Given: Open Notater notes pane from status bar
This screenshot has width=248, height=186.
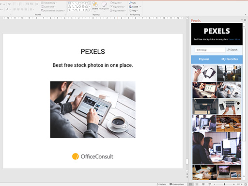Looking at the screenshot, I should 162,184.
